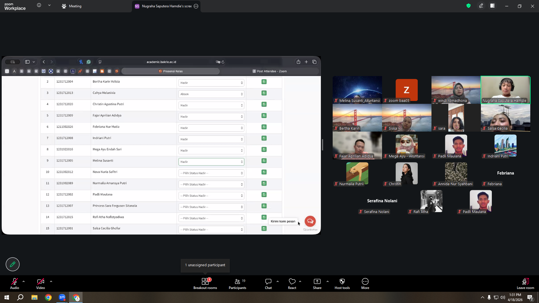Open the taskbar clock showing 1:31 PM

[515, 297]
